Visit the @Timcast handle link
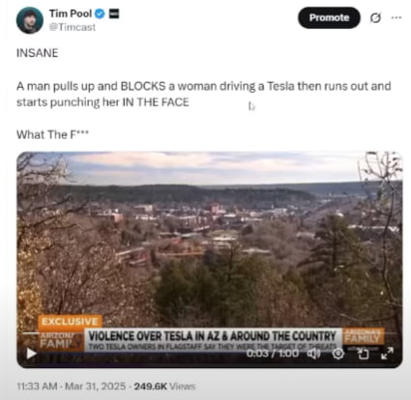This screenshot has width=411, height=400. 73,27
